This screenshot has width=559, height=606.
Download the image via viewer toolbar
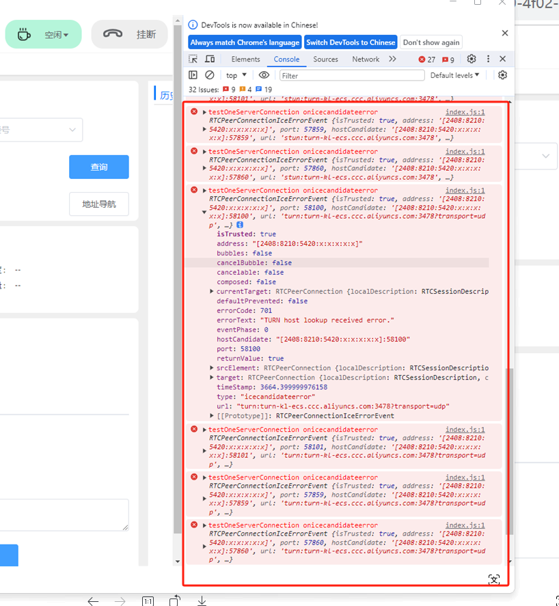(202, 601)
